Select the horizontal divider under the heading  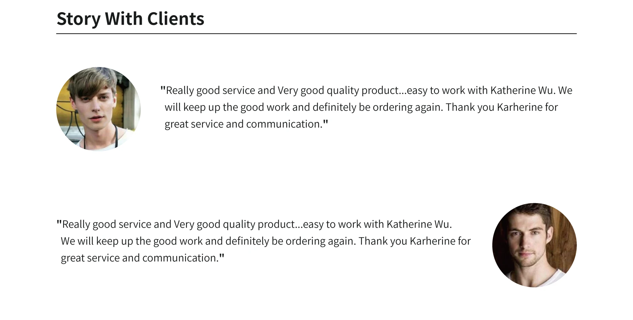point(316,34)
